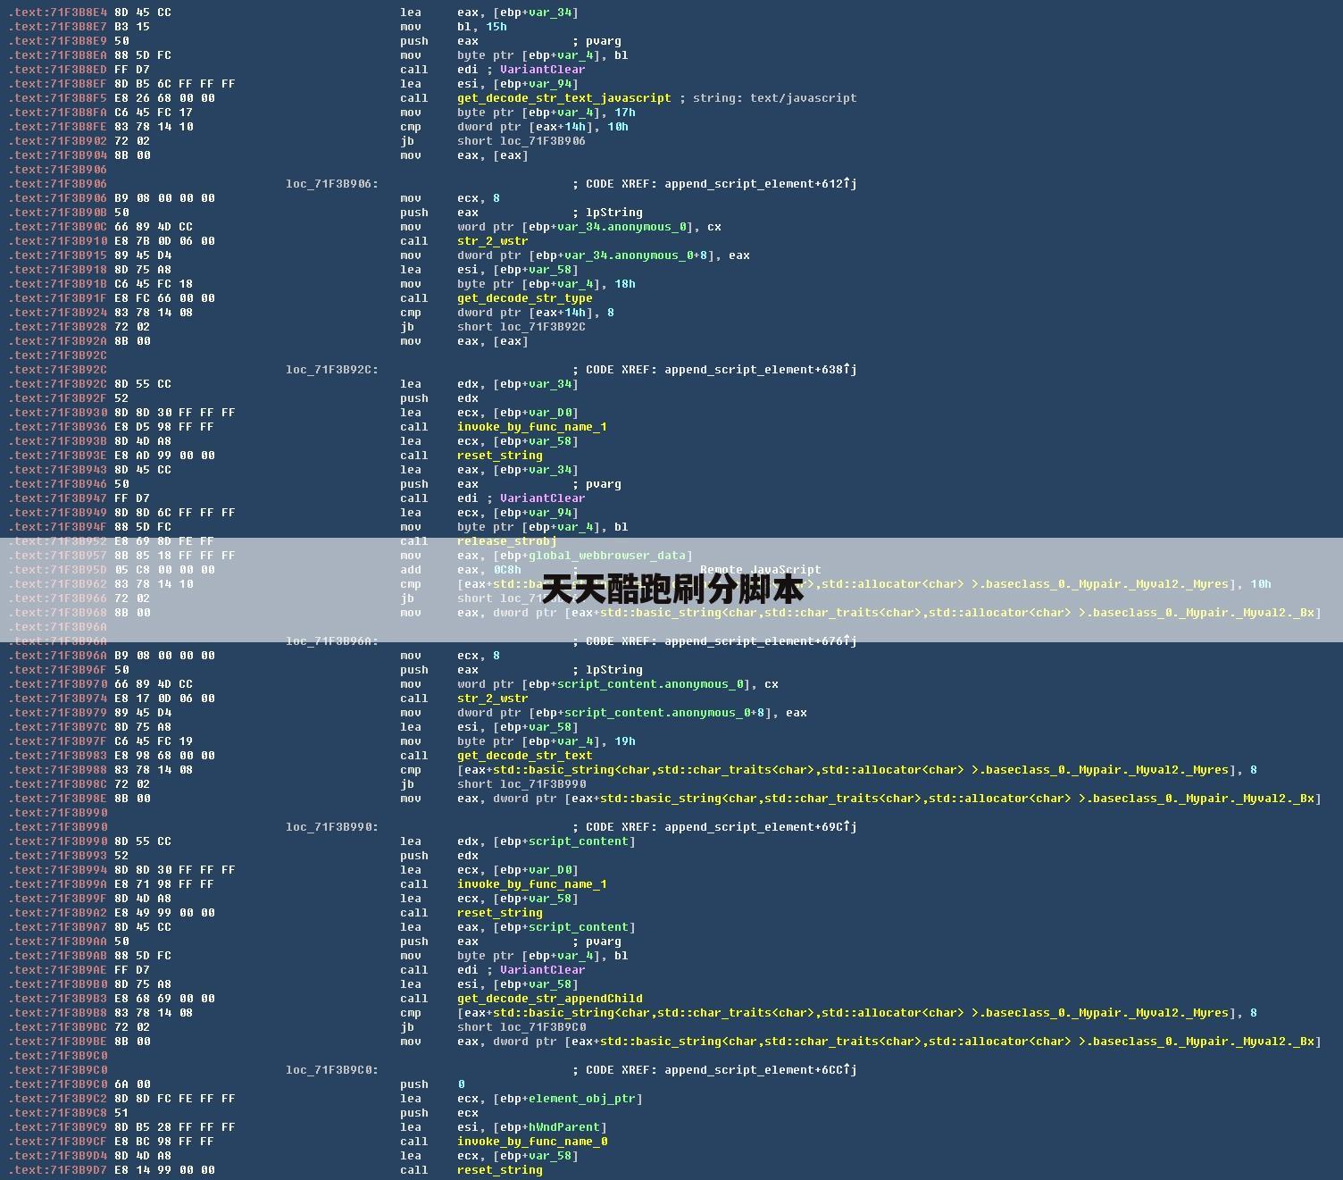
Task: Click reset_string on row 71F3B9D7
Action: click(499, 1170)
